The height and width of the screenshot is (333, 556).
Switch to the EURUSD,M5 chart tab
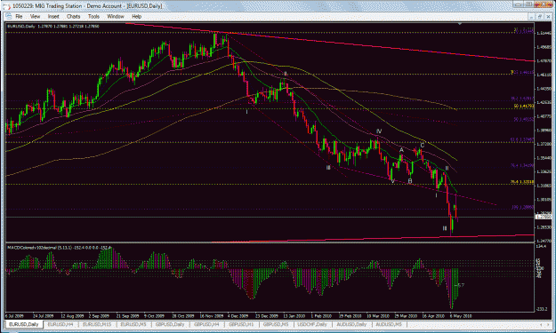click(133, 324)
